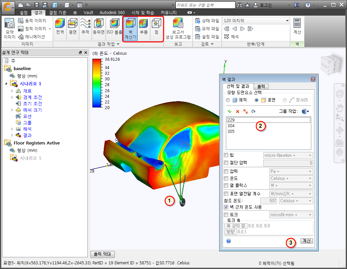Click the 애니메이션 animation icon

click(x=21, y=37)
